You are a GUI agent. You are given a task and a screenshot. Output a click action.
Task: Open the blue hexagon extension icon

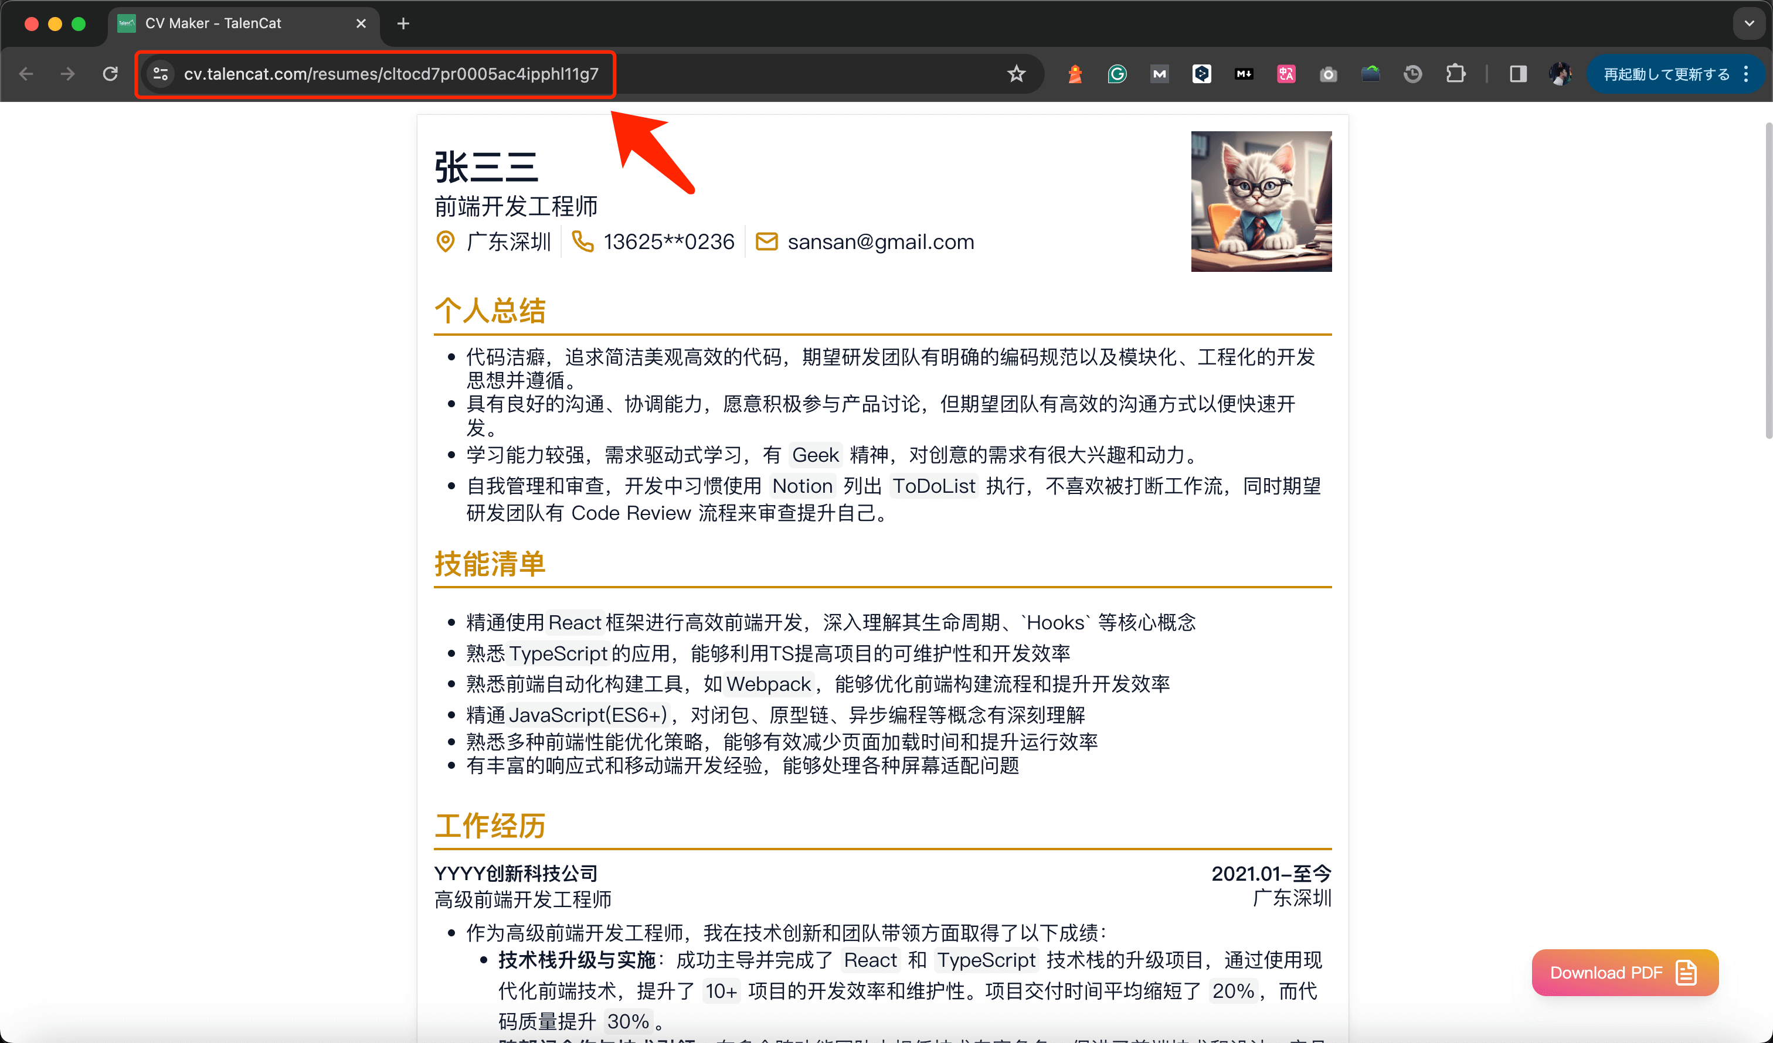[1202, 74]
